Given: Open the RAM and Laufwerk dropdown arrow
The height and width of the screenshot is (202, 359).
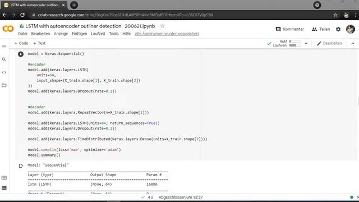Looking at the screenshot, I should coord(306,43).
